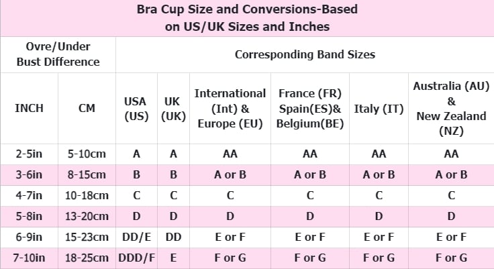Click the table title 'Bra Cup Size and Conversions-Based'
This screenshot has width=494, height=269.
click(x=247, y=9)
